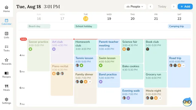
Task: Open the teal School holiday all-day event
Action: [x=86, y=26]
